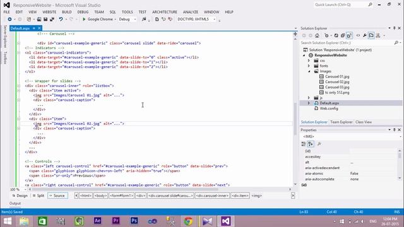The image size is (404, 227).
Task: Open Adobe Premiere Pro from taskbar
Action: [116, 221]
